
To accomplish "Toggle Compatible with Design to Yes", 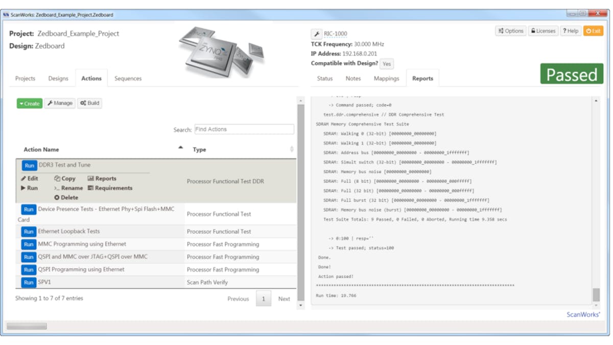I will click(386, 63).
